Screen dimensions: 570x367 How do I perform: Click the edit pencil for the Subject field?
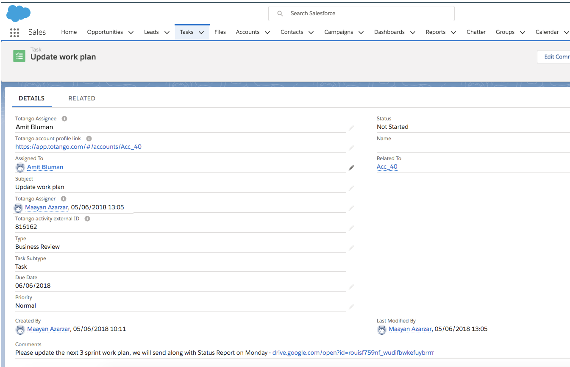[x=351, y=188]
